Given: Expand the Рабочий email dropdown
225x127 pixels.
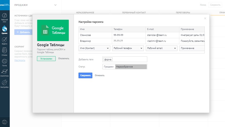Looking at the screenshot, I should tap(162, 48).
